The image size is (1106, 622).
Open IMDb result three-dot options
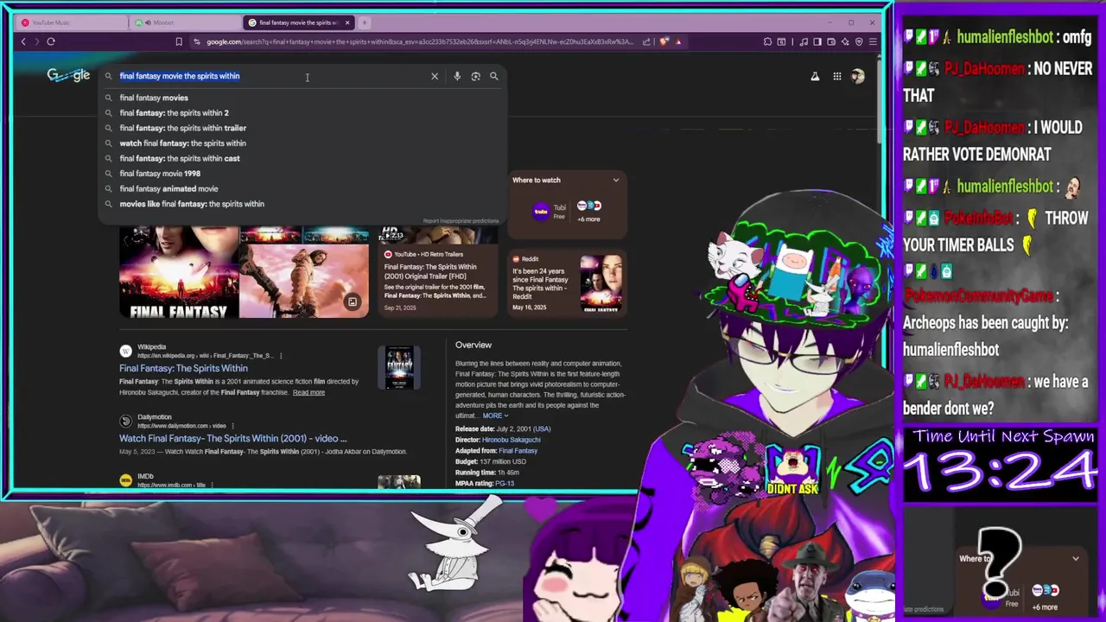212,486
